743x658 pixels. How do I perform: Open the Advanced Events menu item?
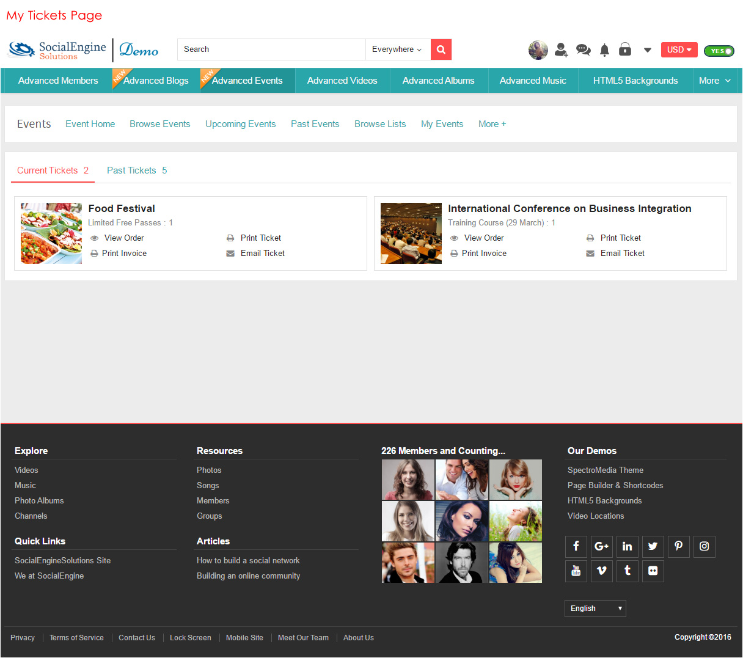coord(247,81)
